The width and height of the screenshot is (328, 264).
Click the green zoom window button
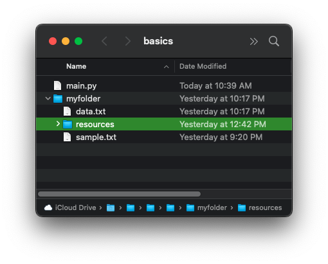[x=78, y=41]
